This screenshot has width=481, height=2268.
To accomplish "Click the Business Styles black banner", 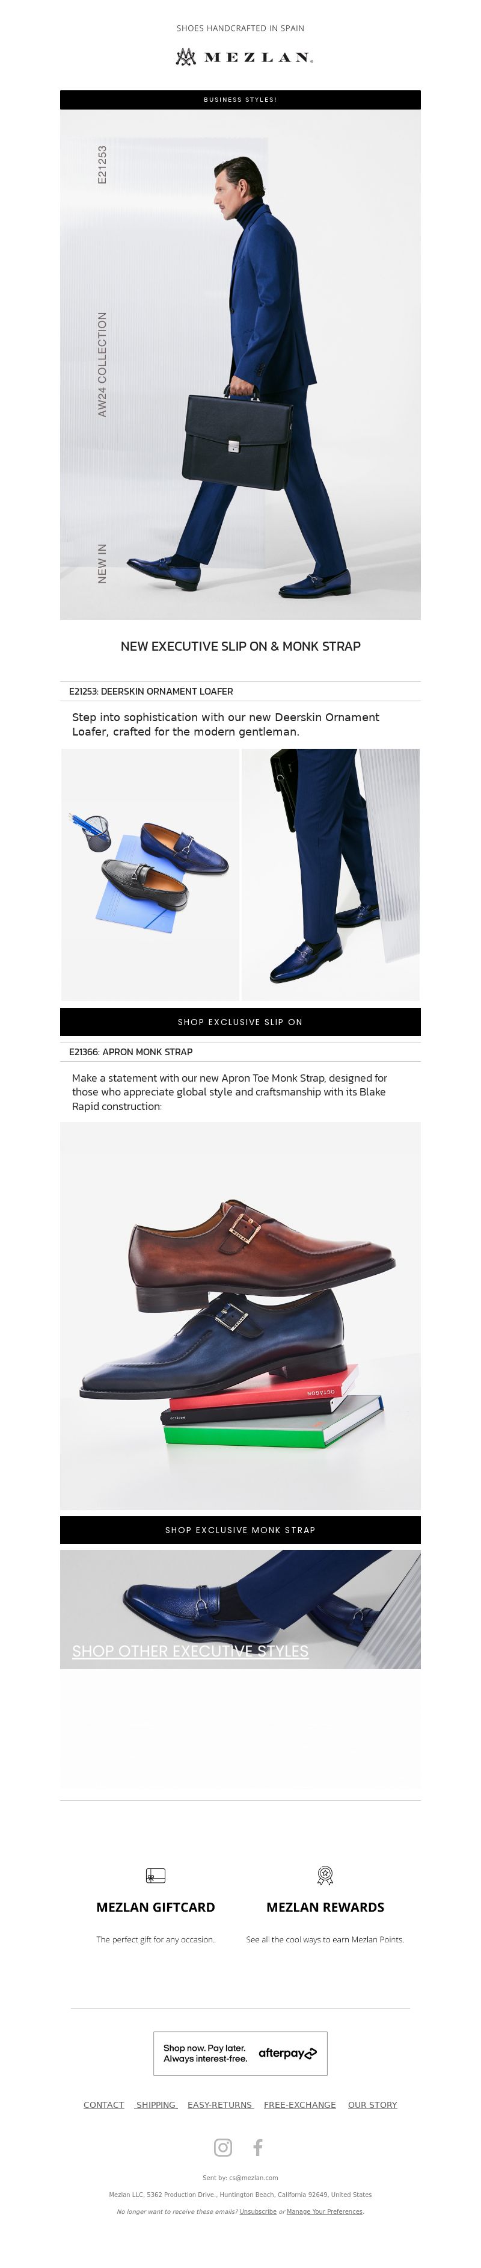I will tap(240, 99).
